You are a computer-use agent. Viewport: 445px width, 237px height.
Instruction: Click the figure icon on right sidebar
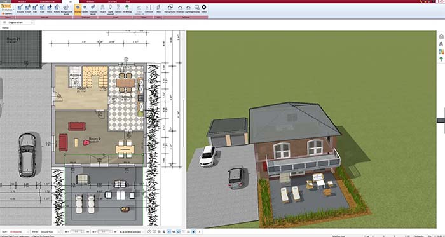click(441, 44)
